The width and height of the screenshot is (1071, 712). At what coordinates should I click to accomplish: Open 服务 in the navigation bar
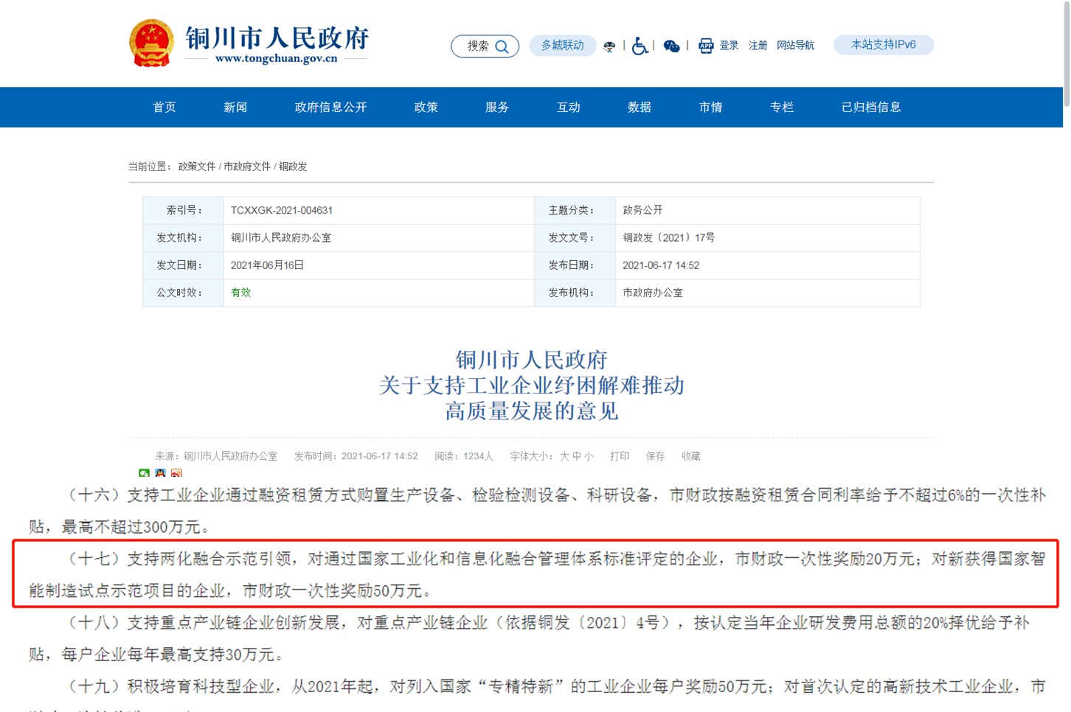[x=497, y=108]
